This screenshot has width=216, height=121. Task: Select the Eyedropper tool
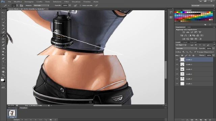(x=3, y=29)
